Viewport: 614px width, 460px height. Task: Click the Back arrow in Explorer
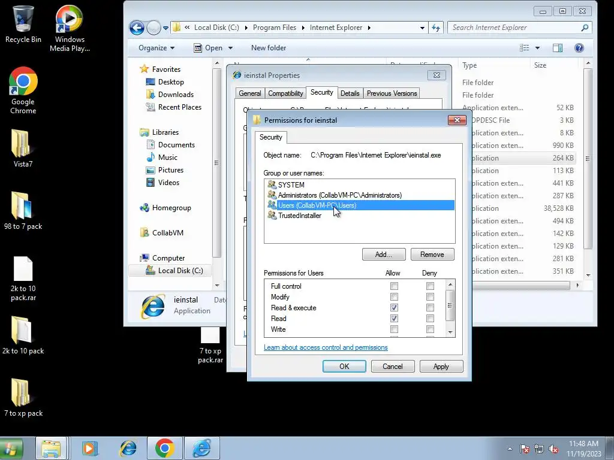tap(137, 28)
